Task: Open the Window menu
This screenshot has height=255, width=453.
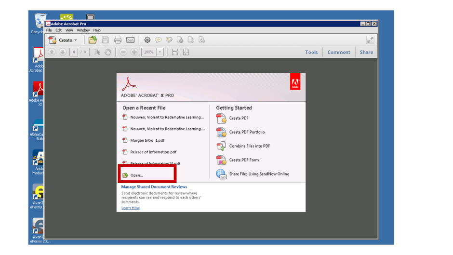Action: 83,30
